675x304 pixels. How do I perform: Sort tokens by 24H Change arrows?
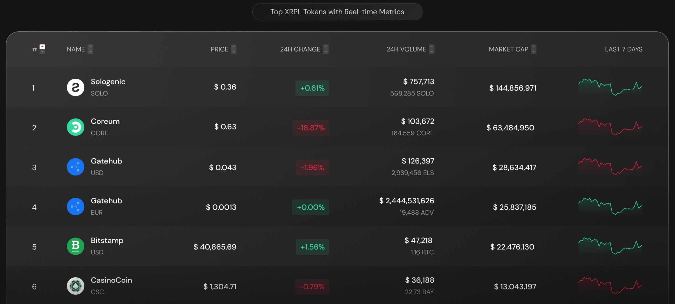tap(326, 49)
